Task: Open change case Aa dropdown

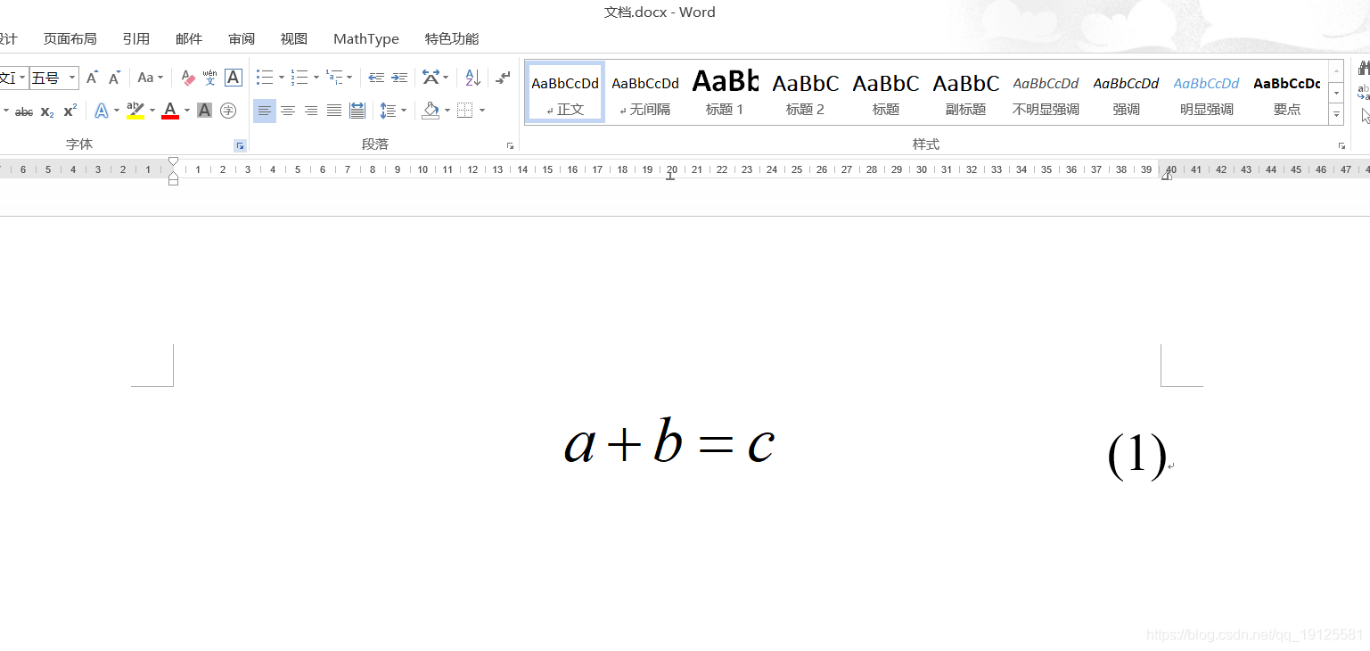Action: pos(151,78)
